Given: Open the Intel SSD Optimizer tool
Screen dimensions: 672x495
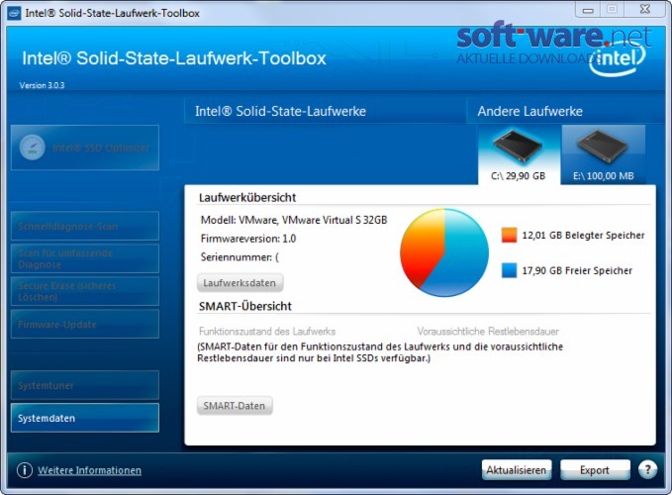Looking at the screenshot, I should click(x=85, y=148).
